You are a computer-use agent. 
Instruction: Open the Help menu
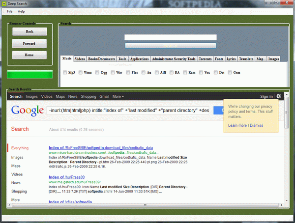(x=21, y=11)
